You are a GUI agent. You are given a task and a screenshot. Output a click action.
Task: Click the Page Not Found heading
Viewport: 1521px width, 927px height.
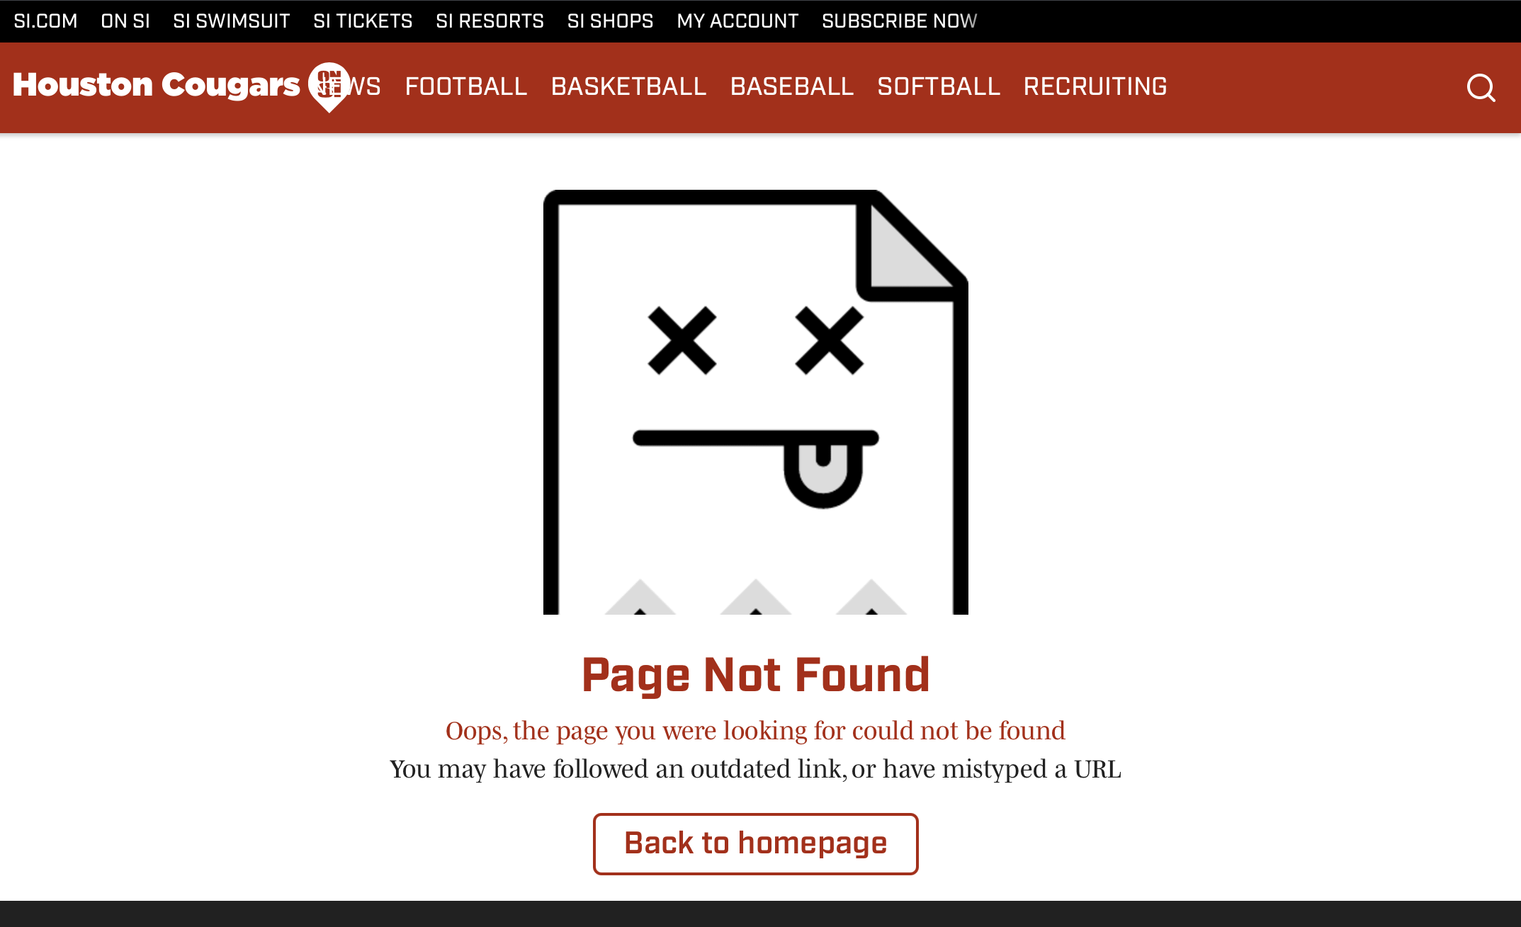[755, 676]
